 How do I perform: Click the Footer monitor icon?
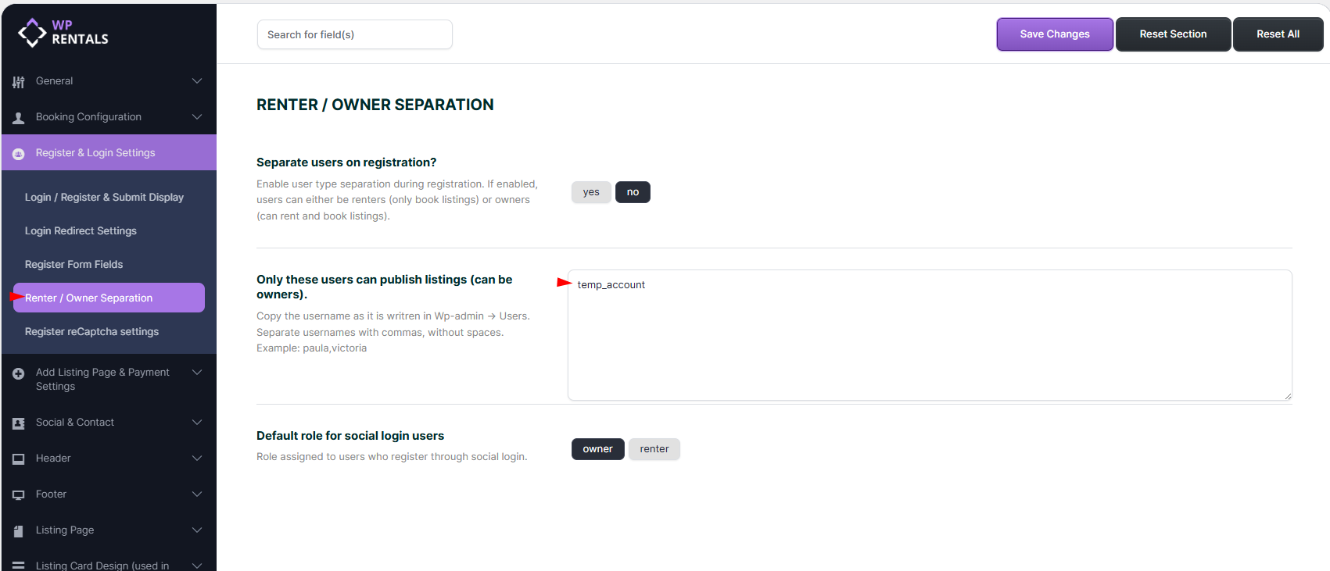pos(19,495)
